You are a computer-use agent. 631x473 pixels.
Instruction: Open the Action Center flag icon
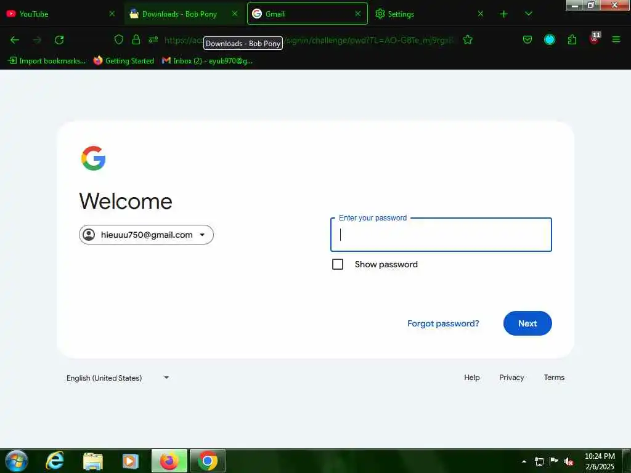(x=554, y=461)
